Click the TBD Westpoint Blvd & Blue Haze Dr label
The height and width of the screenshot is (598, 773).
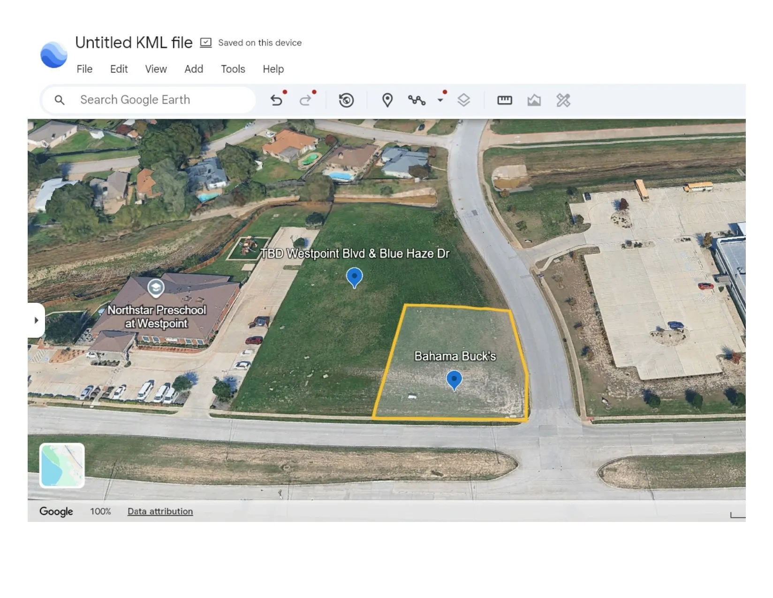click(355, 253)
